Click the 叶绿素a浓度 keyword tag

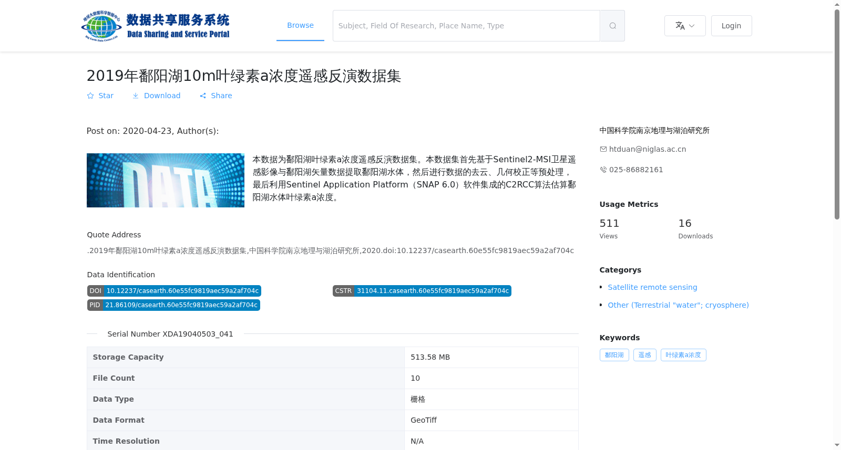coord(683,355)
